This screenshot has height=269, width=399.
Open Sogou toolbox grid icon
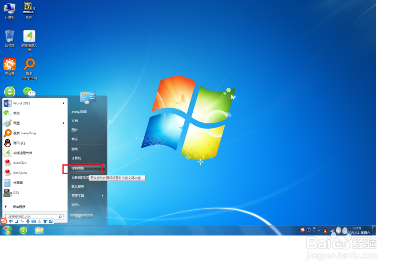click(x=51, y=221)
